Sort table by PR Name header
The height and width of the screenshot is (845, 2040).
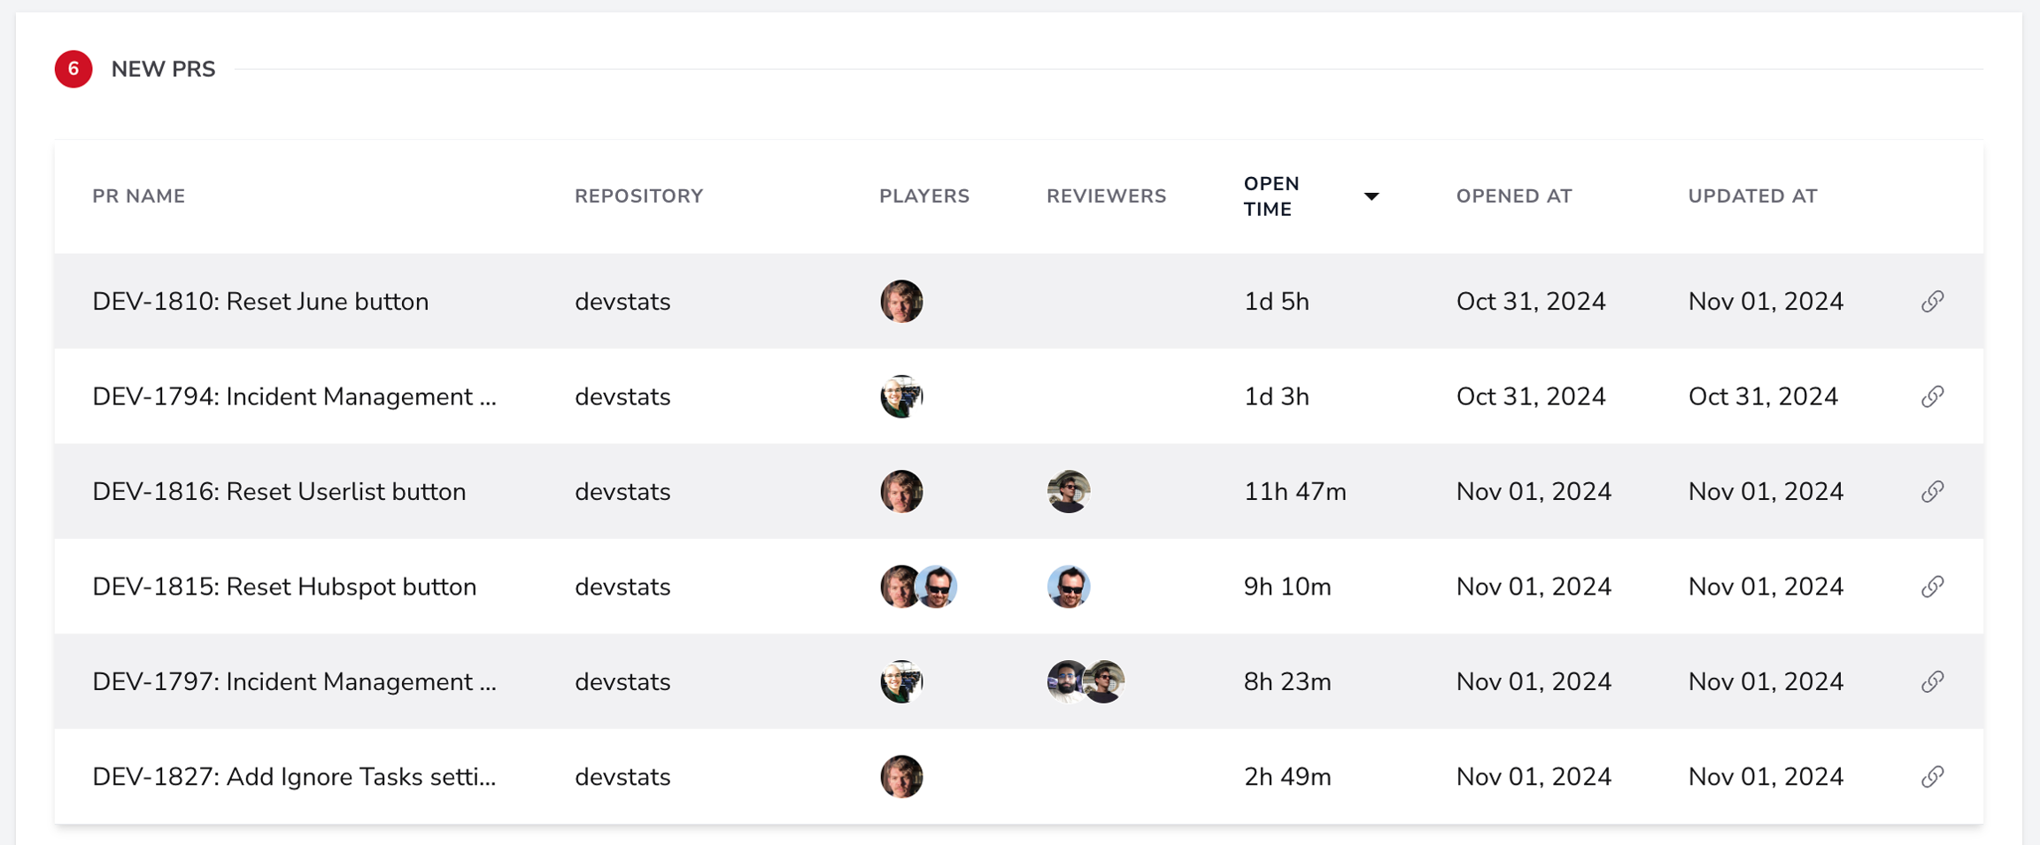click(x=139, y=196)
